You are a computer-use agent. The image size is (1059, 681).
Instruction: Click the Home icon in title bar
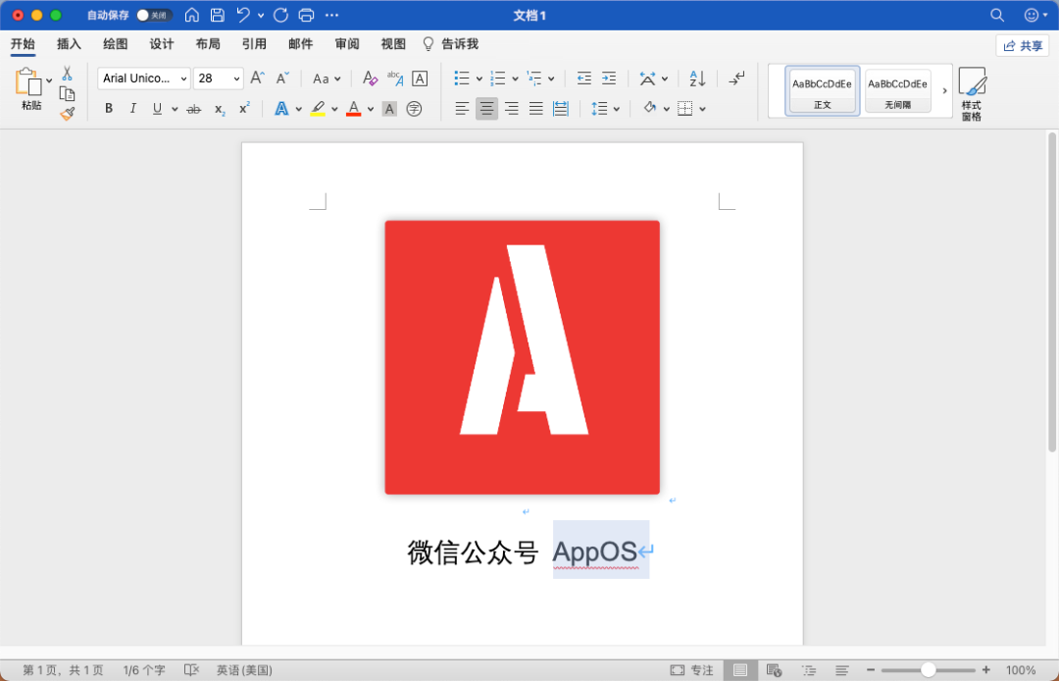(192, 15)
